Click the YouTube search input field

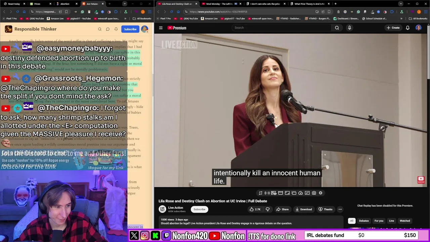(x=281, y=28)
